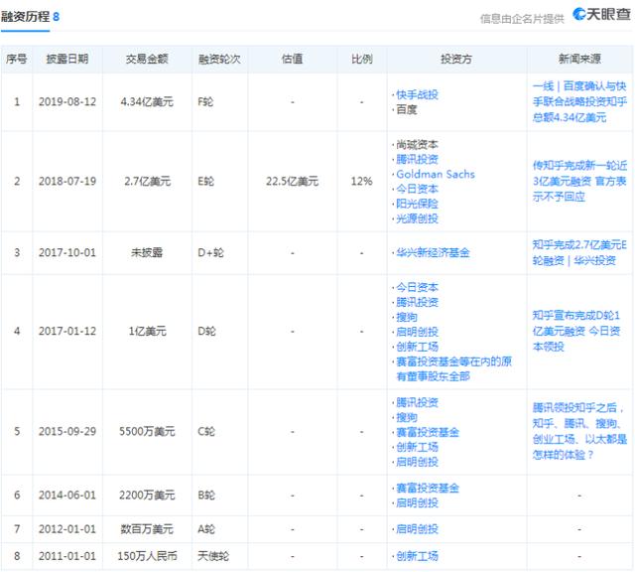635x572 pixels.
Task: Open 创新工场 link in the 天使轮 row
Action: click(417, 556)
